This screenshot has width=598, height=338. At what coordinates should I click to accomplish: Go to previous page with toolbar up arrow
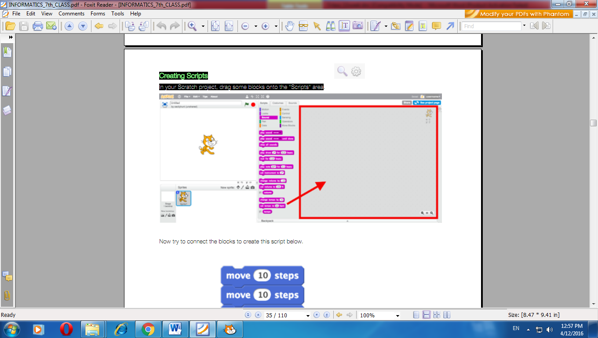(x=69, y=26)
